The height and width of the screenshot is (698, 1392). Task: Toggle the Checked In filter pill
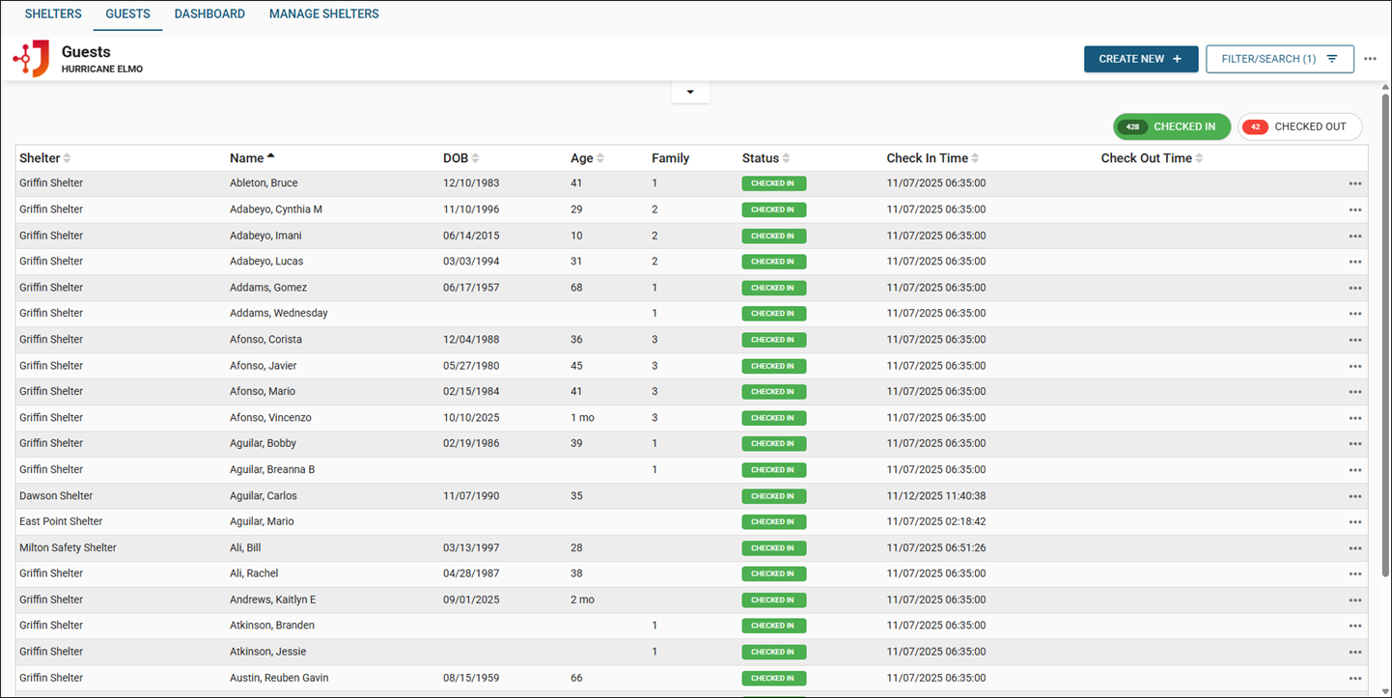1171,126
